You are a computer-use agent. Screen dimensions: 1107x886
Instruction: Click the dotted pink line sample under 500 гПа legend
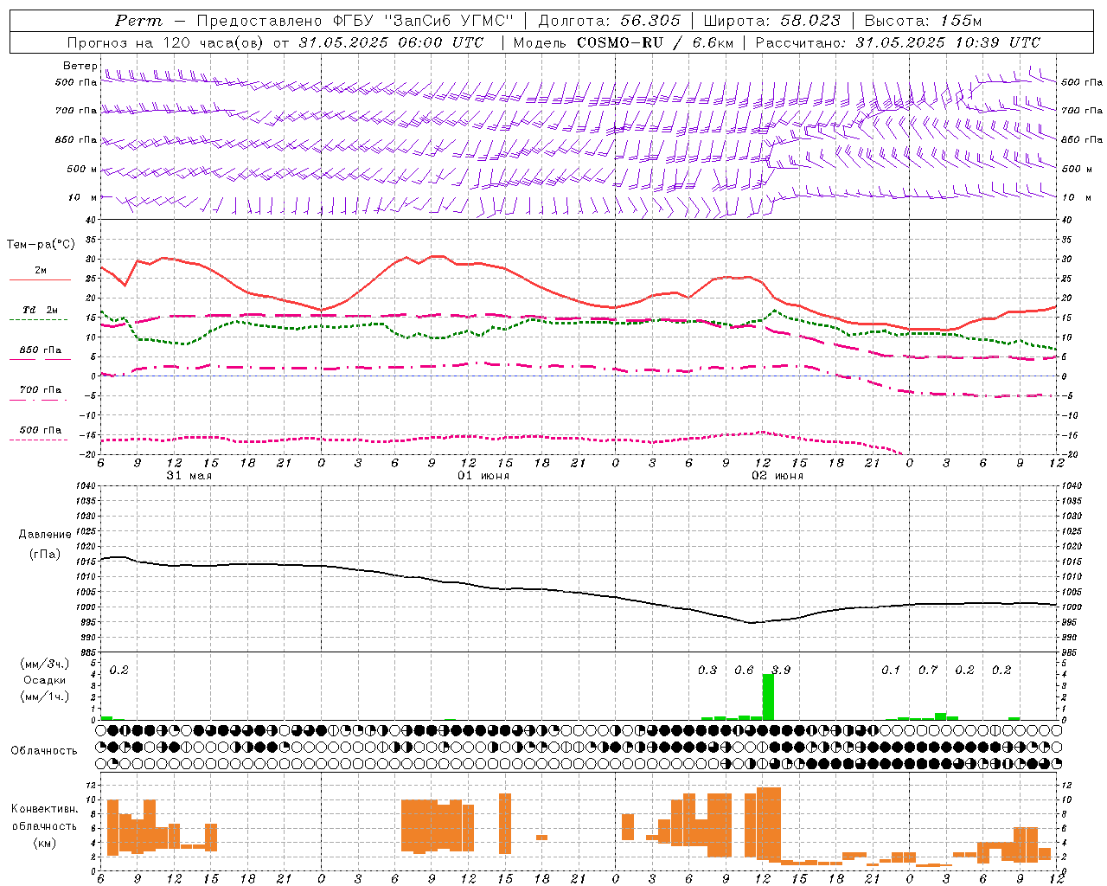[40, 440]
